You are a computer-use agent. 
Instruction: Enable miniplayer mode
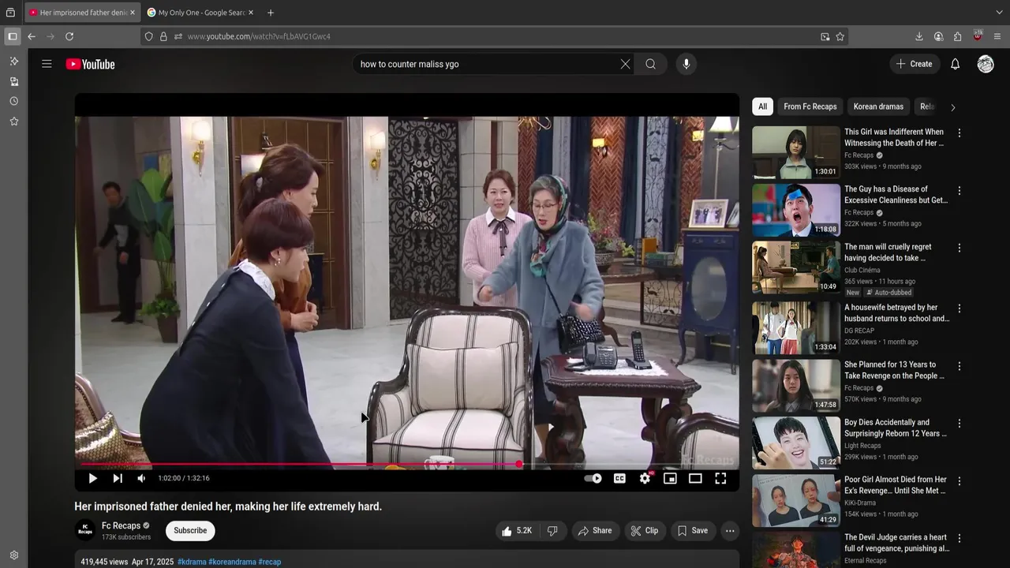point(670,478)
